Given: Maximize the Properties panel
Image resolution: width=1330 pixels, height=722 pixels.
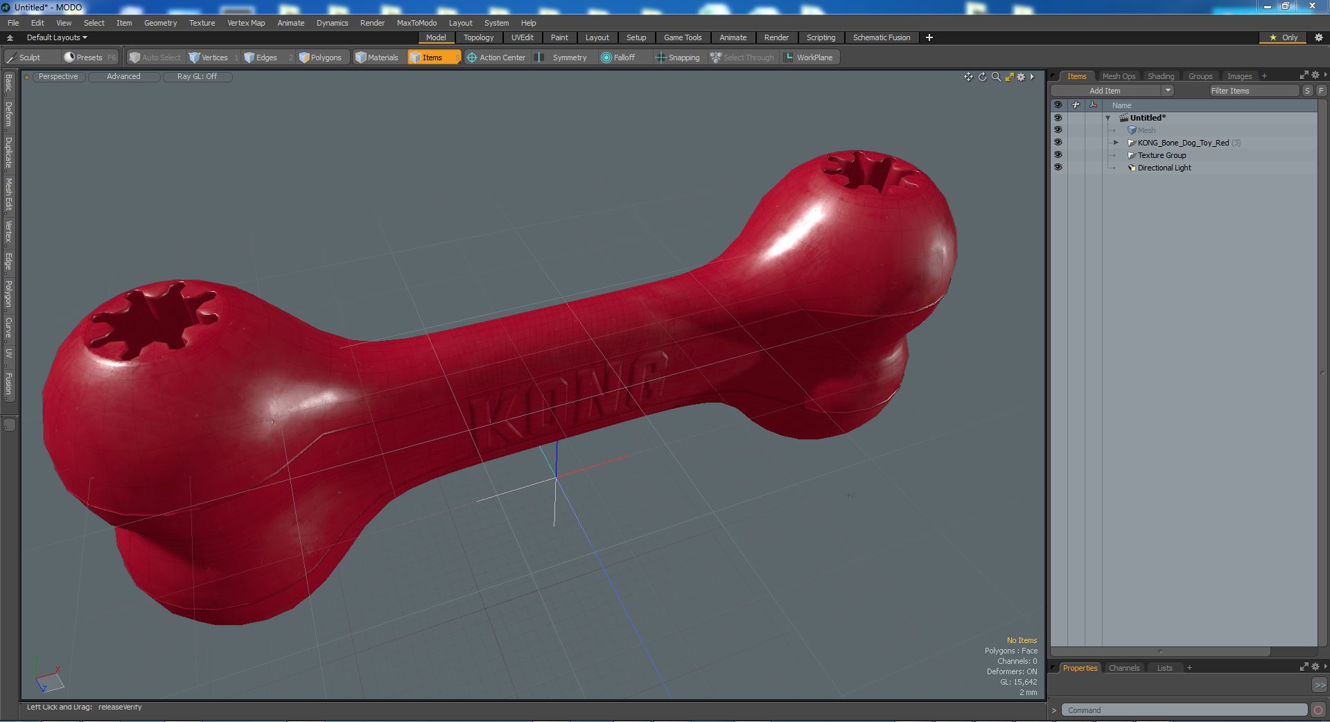Looking at the screenshot, I should [x=1304, y=667].
